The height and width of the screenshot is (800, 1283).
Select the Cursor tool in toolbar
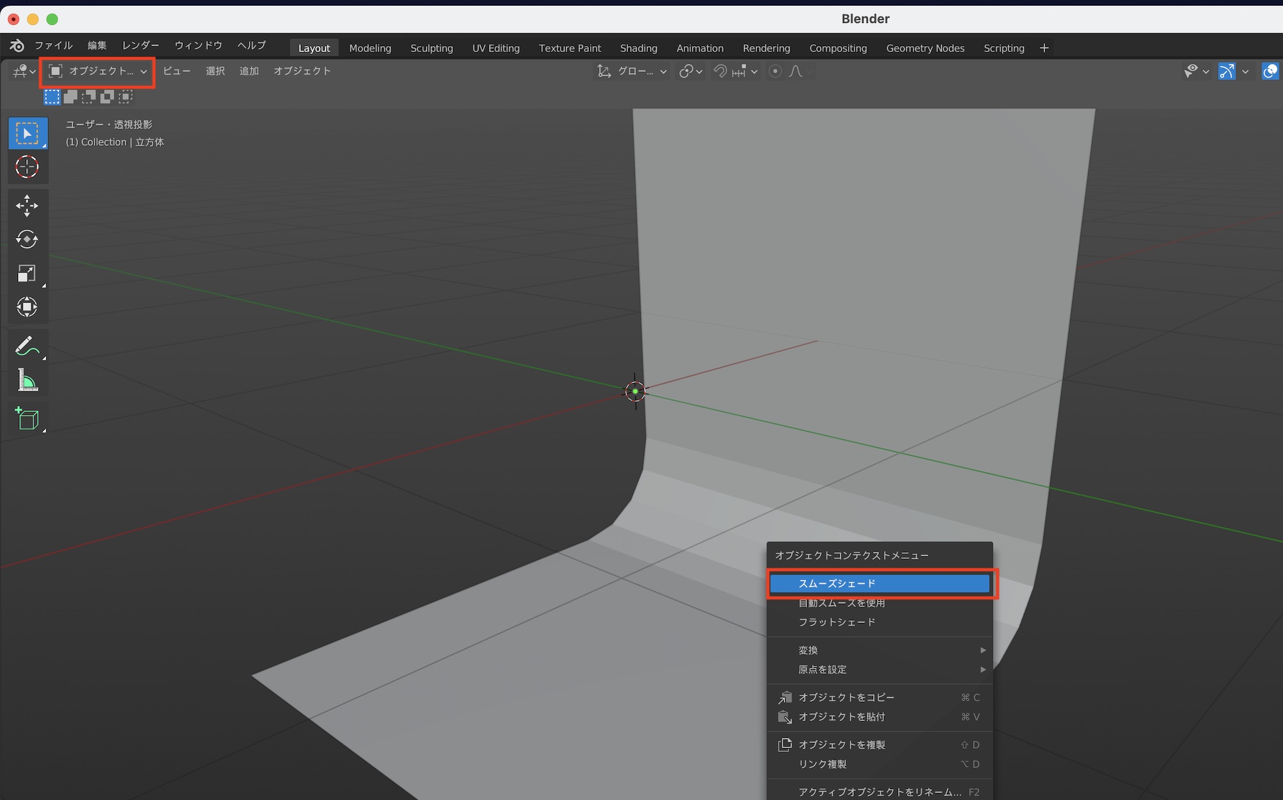pos(27,167)
